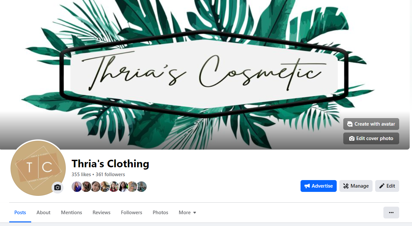This screenshot has height=226, width=412.
Task: Click the TC profile picture
Action: point(38,168)
